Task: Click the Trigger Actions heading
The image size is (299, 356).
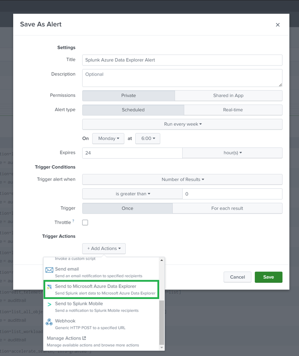Action: (59, 236)
